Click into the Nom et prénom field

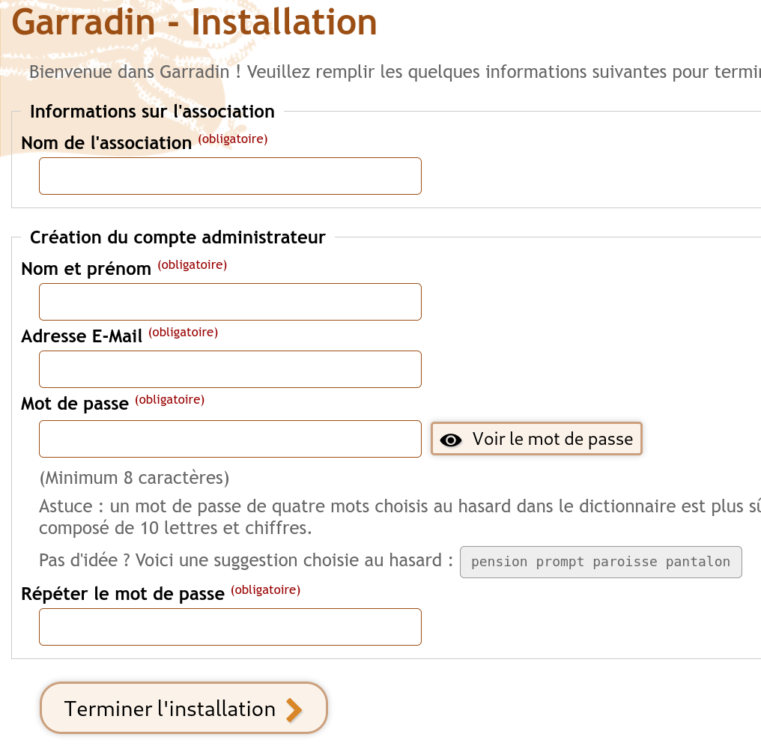[x=230, y=302]
